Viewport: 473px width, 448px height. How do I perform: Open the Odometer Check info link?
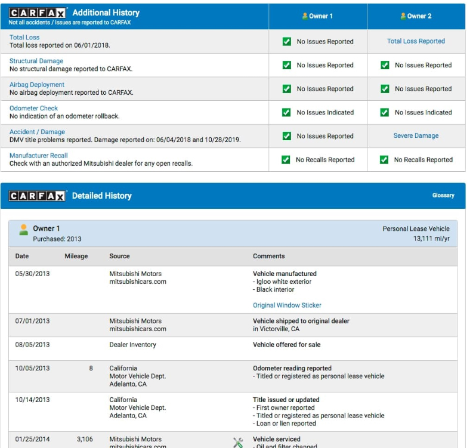point(33,108)
